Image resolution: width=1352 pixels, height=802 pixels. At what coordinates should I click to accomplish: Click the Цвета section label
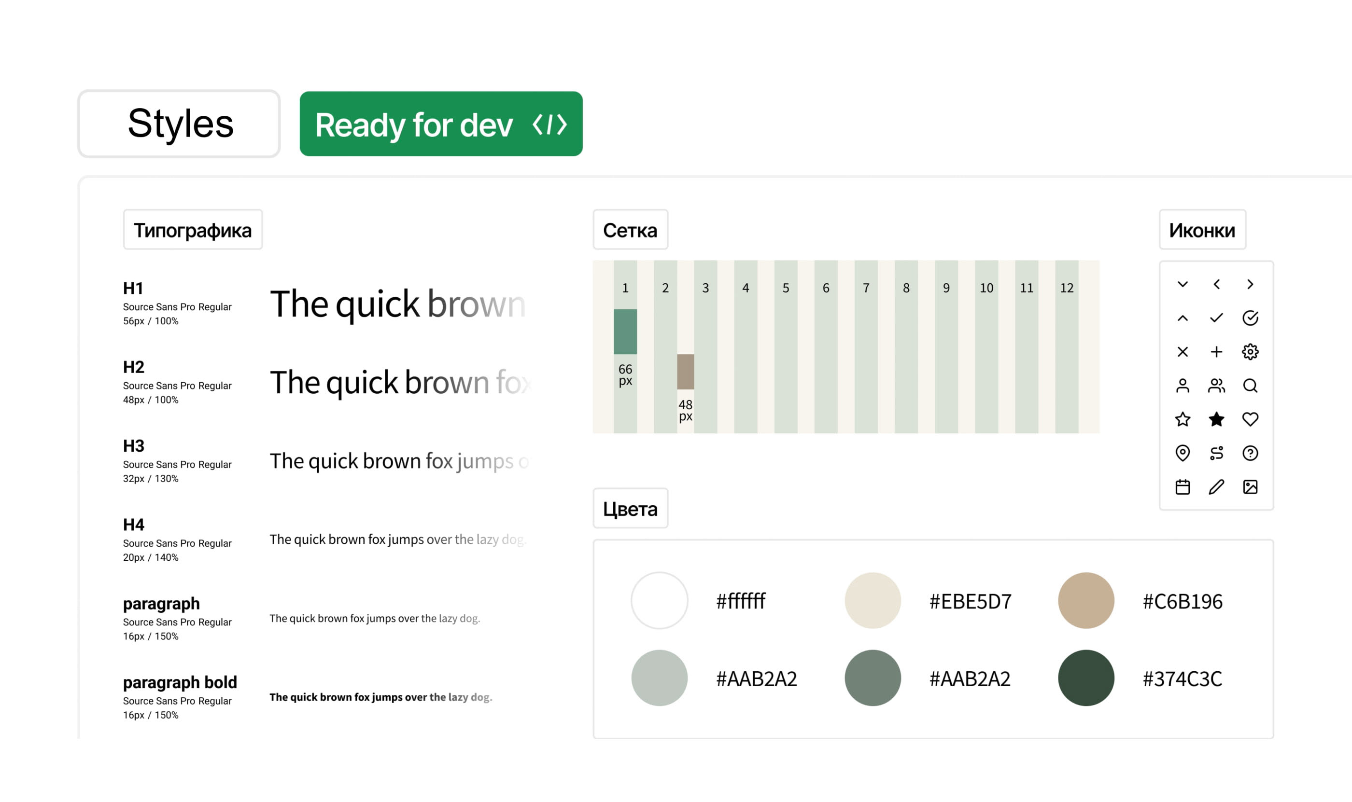coord(630,509)
